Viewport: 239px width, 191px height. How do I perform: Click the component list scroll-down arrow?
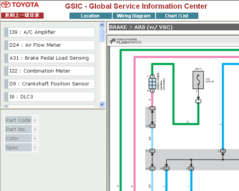coord(102,104)
